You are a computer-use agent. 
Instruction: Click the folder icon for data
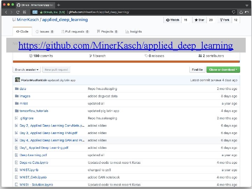17,89
